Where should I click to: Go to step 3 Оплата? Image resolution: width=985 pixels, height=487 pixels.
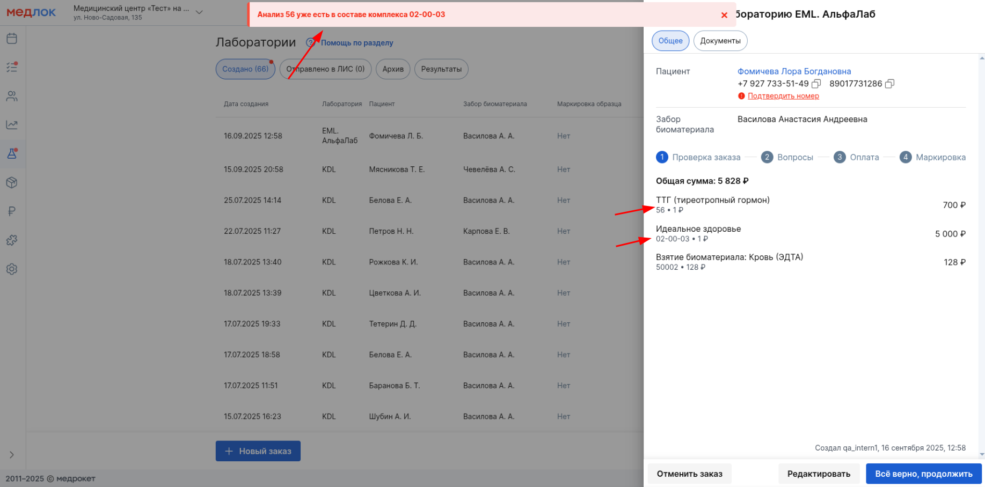[856, 157]
